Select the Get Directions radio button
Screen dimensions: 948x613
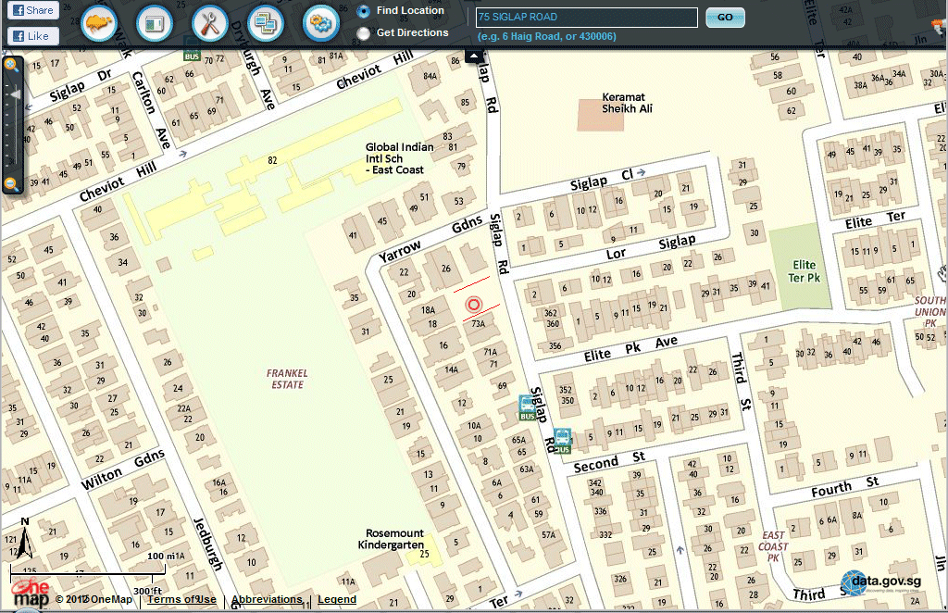coord(364,33)
